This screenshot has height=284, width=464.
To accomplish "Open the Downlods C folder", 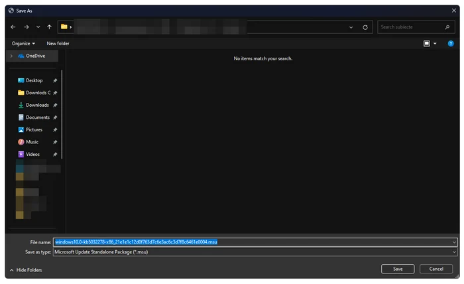I will [38, 93].
